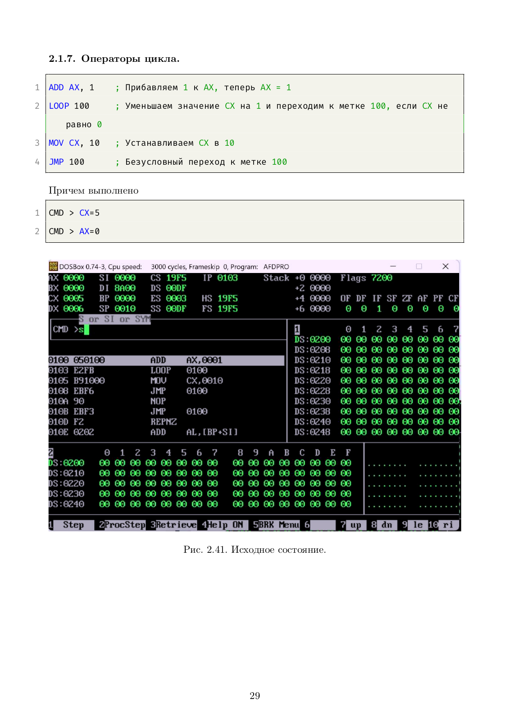Maximize the DOSBox window
The height and width of the screenshot is (722, 510).
pyautogui.click(x=419, y=266)
